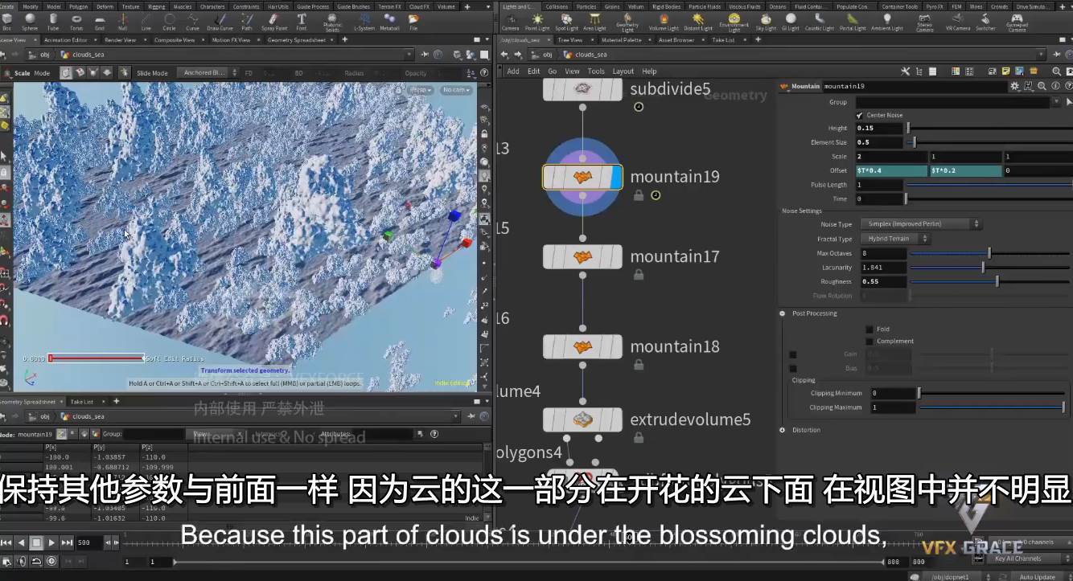Image resolution: width=1073 pixels, height=581 pixels.
Task: Add a Sky Light from shelf
Action: click(765, 21)
